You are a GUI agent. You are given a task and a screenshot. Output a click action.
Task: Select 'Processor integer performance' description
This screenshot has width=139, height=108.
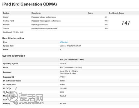click(44, 17)
